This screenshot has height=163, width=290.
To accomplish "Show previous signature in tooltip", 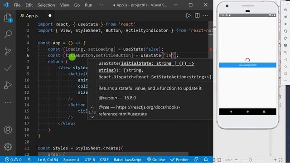I will point(92,107).
